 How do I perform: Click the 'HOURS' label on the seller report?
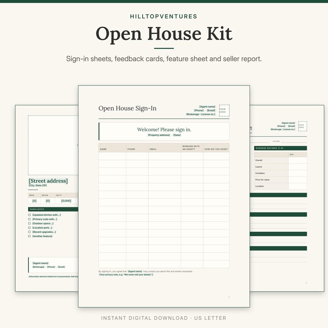tap(276, 141)
